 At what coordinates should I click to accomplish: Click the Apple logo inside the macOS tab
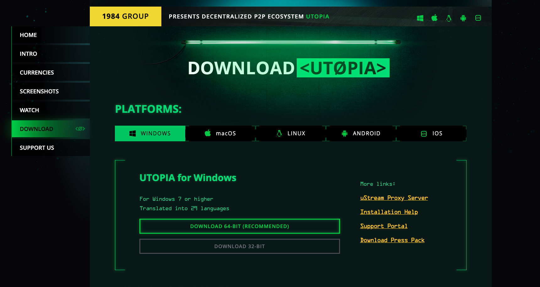click(208, 133)
